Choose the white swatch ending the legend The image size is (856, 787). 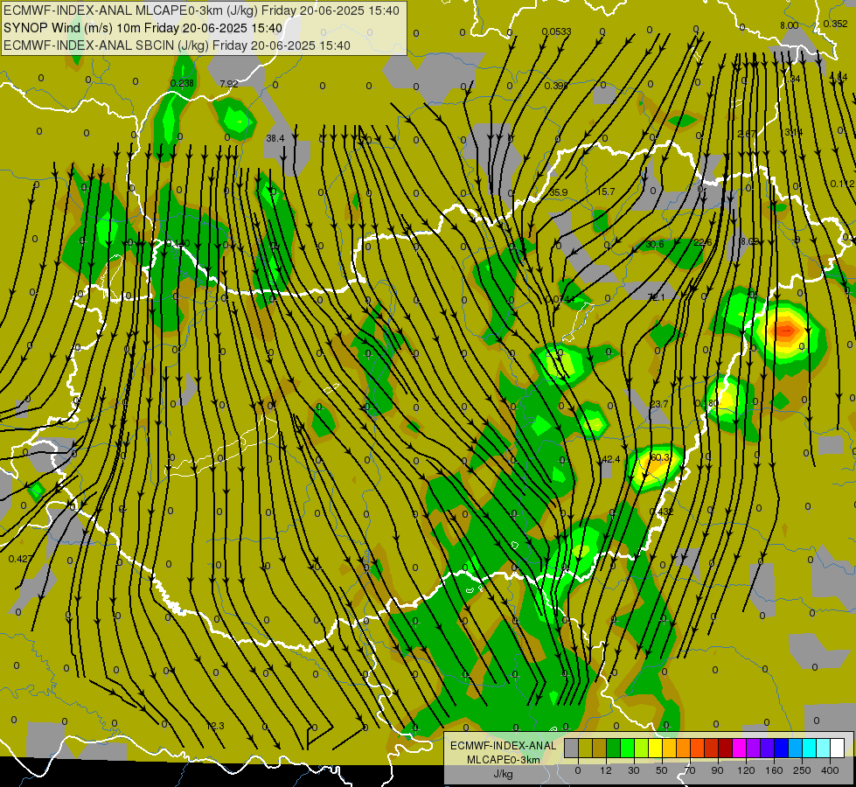click(838, 748)
